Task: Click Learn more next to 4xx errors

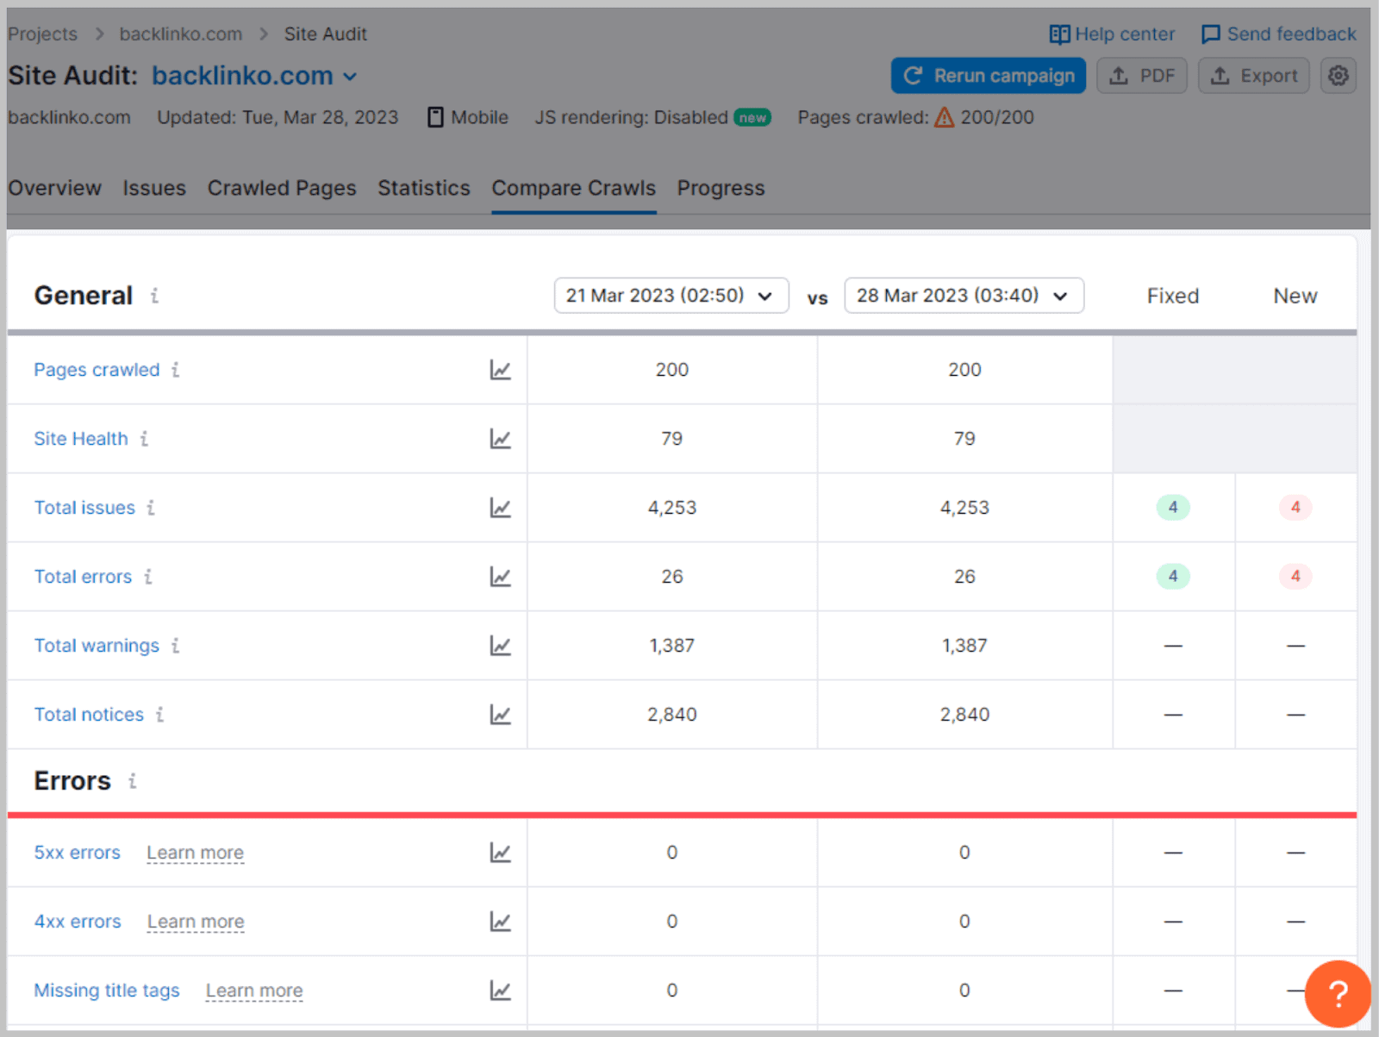Action: (196, 921)
